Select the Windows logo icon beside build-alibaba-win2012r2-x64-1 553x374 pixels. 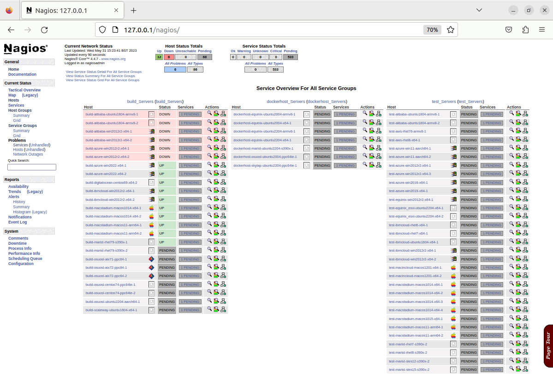pos(152,131)
